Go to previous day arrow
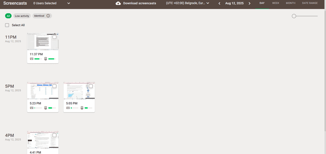Viewport: 326px width, 154px height. [x=219, y=3]
